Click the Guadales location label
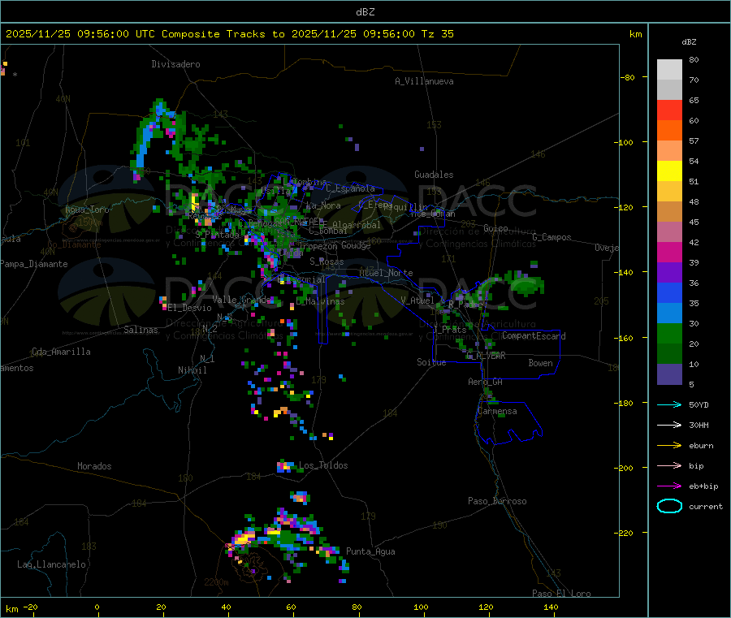Viewport: 731px width, 618px height. [x=434, y=175]
